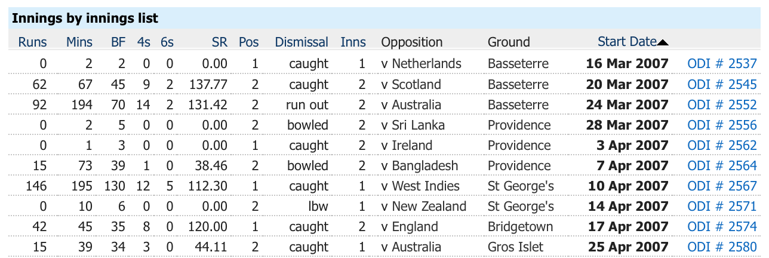Sort by the 6s column header
The image size is (769, 258).
[x=167, y=42]
